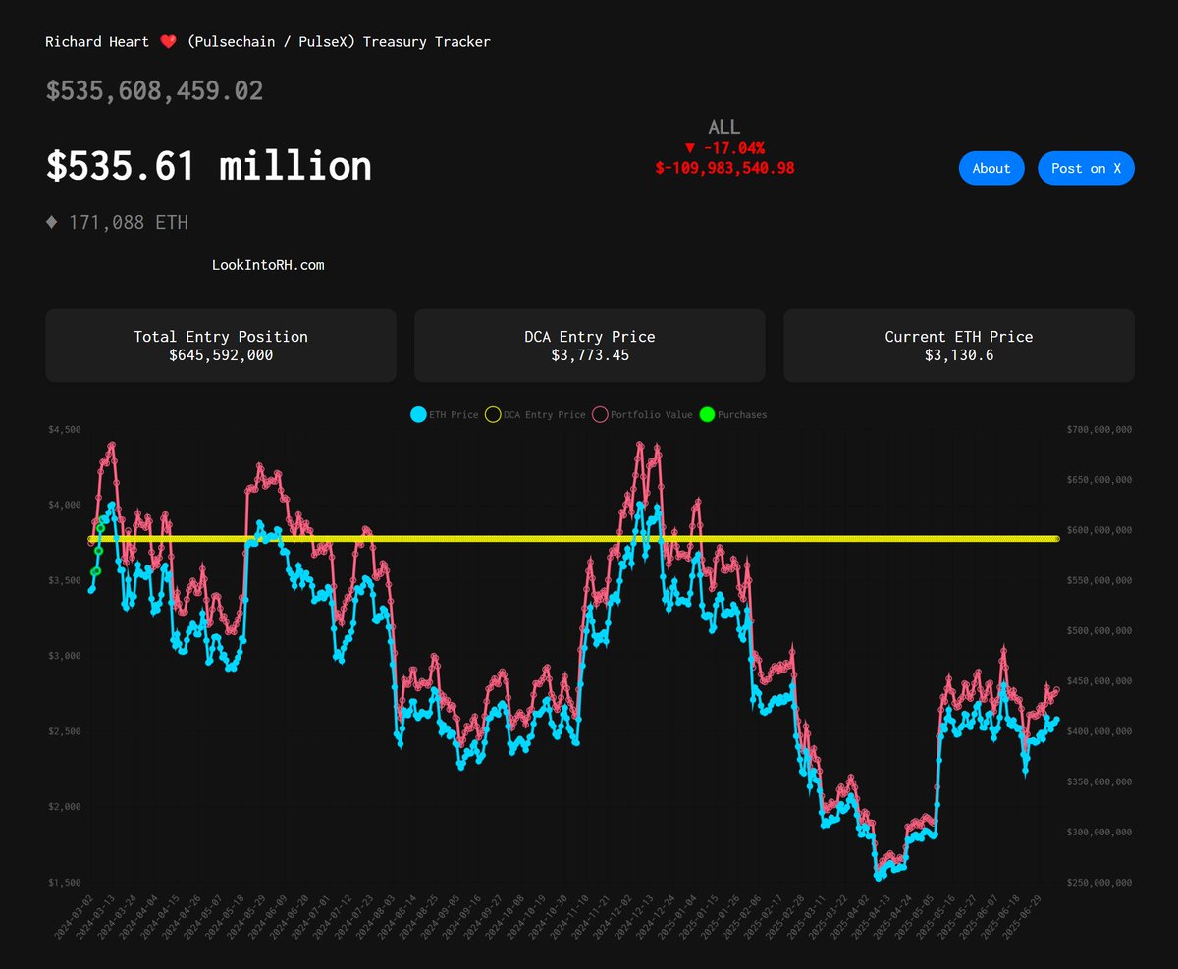
Task: Click the $-109,983,540.98 loss figure
Action: coord(724,168)
